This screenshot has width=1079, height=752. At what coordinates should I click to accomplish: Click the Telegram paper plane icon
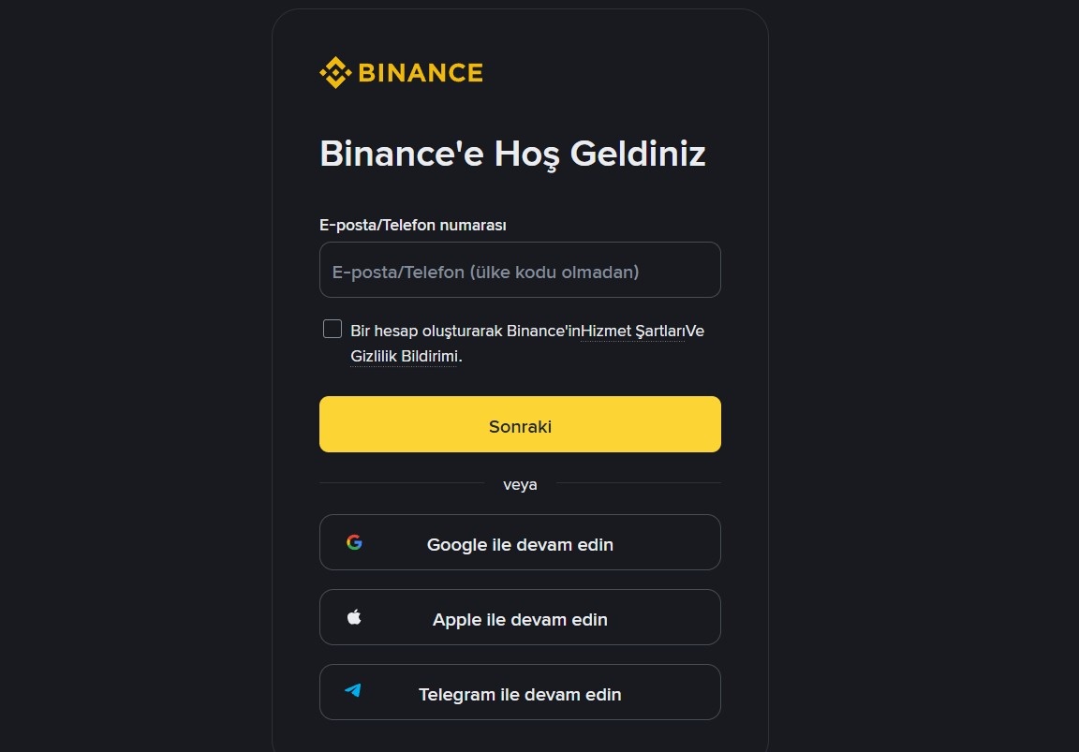(x=353, y=691)
